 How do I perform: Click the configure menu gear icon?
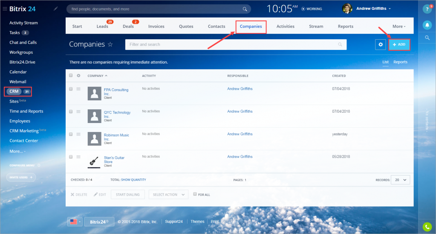click(39, 165)
